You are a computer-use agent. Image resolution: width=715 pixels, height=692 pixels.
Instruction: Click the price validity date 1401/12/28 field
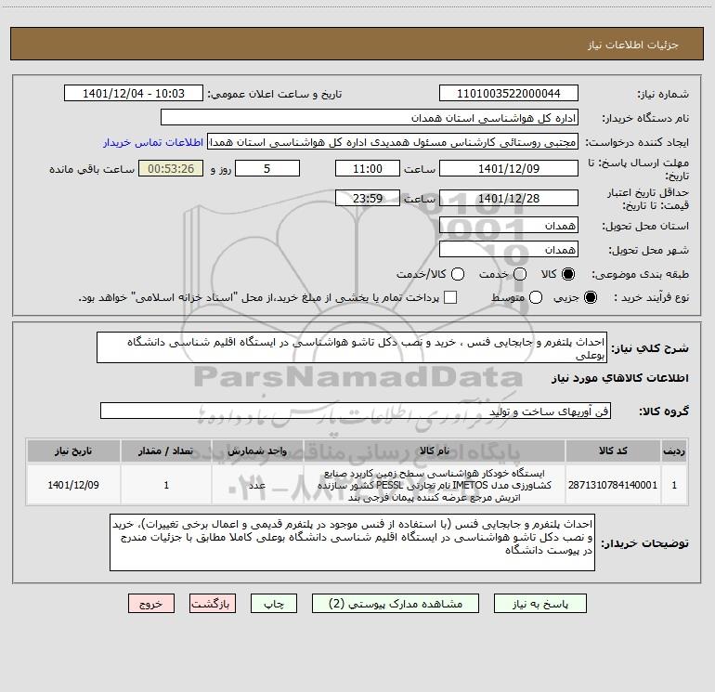coord(509,198)
